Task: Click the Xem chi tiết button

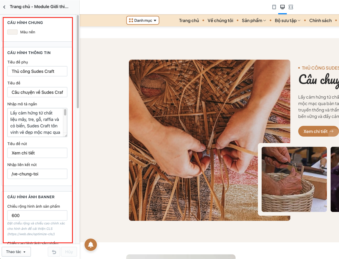Action: (x=318, y=131)
